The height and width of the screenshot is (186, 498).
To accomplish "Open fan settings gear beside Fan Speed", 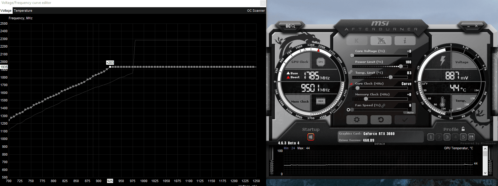I will pyautogui.click(x=348, y=110).
